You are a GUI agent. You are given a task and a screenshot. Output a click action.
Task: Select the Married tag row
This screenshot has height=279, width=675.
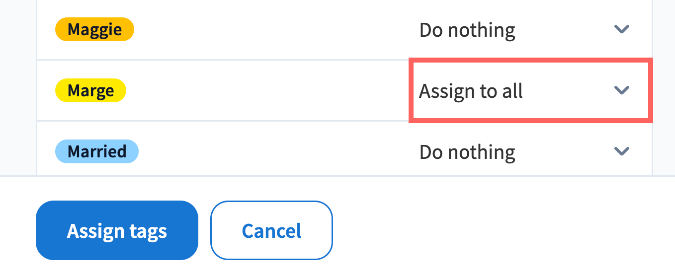pos(249,151)
